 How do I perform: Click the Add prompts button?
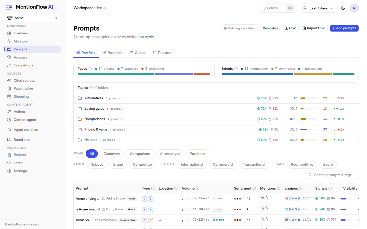344,28
